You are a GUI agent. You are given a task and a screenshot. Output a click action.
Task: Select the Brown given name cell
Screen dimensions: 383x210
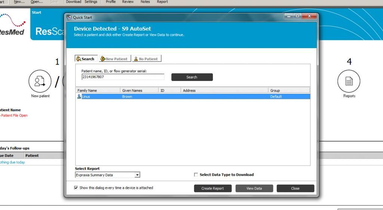click(127, 97)
